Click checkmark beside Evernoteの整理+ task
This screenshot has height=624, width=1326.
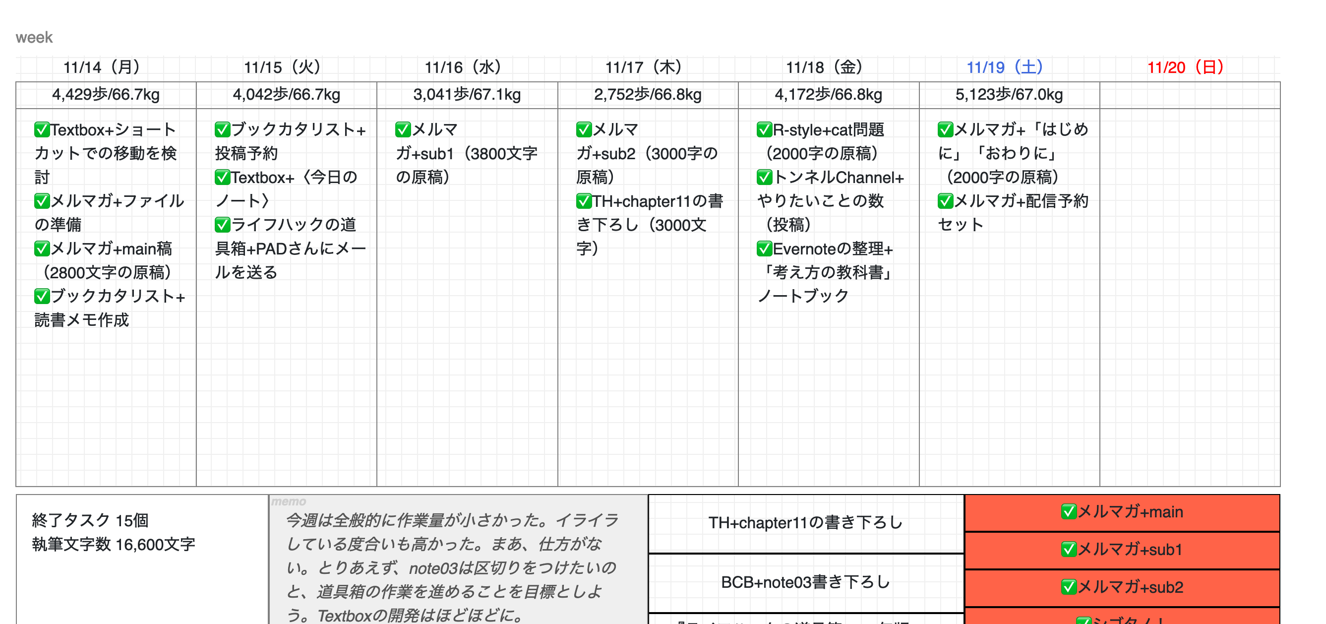coord(764,249)
